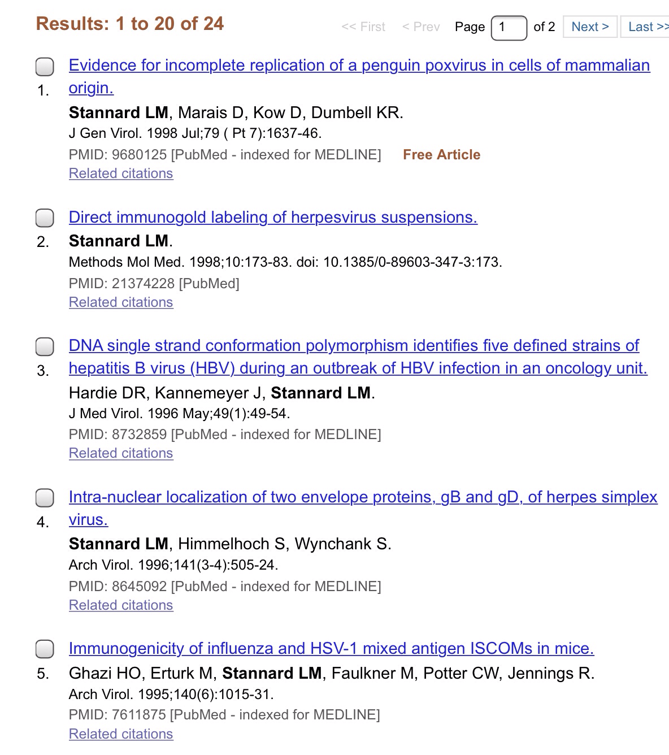Go to the Next page of results
The image size is (669, 755).
point(589,27)
